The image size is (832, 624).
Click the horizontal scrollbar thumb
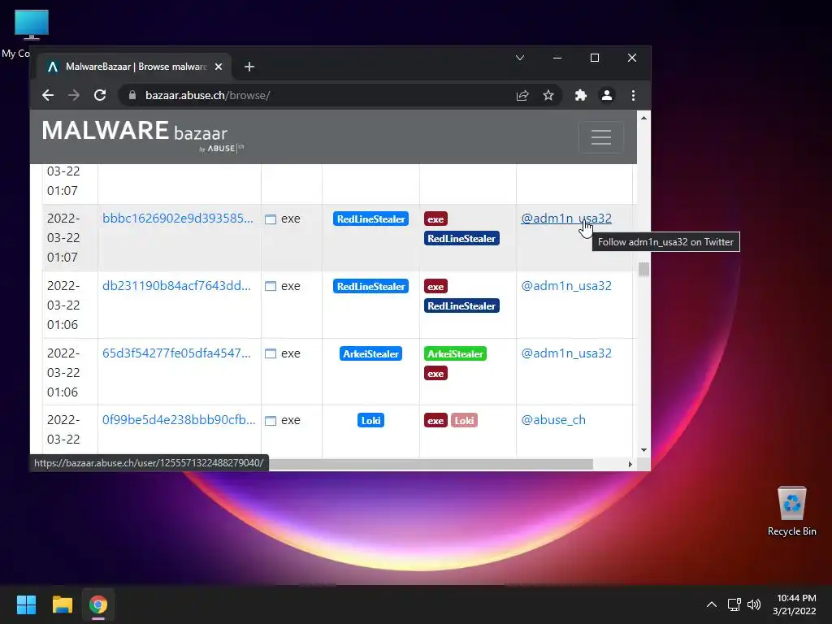431,464
